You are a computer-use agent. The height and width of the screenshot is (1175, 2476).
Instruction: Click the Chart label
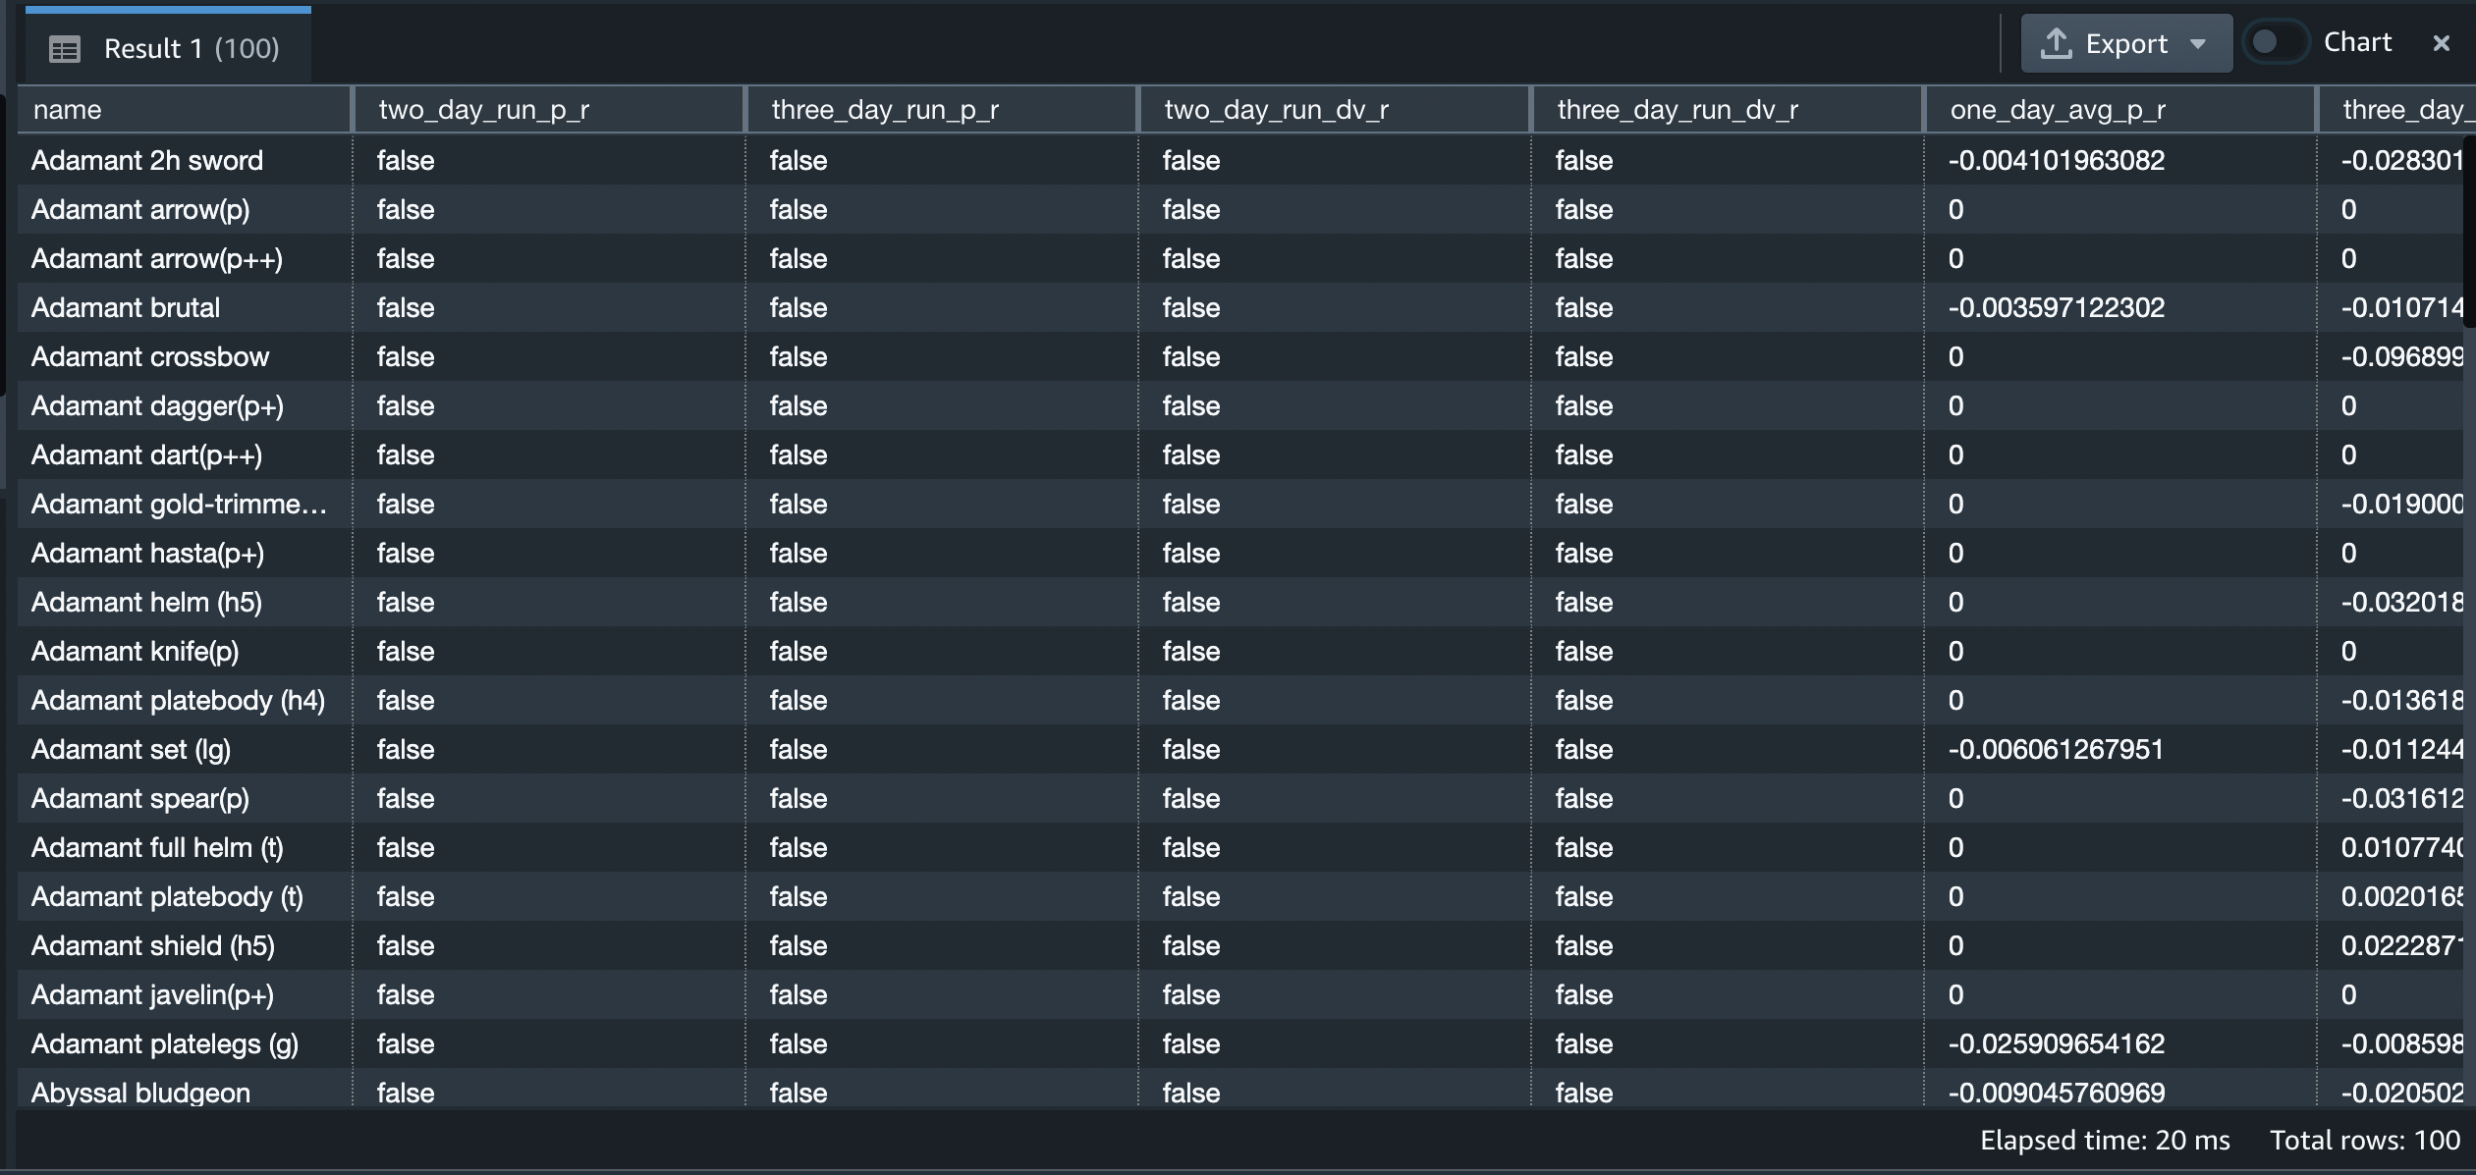click(2356, 41)
